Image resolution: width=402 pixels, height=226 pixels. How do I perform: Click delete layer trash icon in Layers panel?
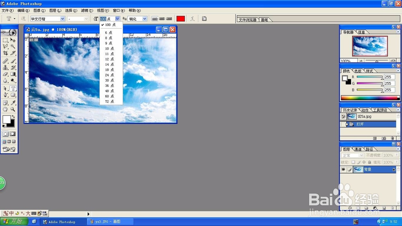pos(392,208)
